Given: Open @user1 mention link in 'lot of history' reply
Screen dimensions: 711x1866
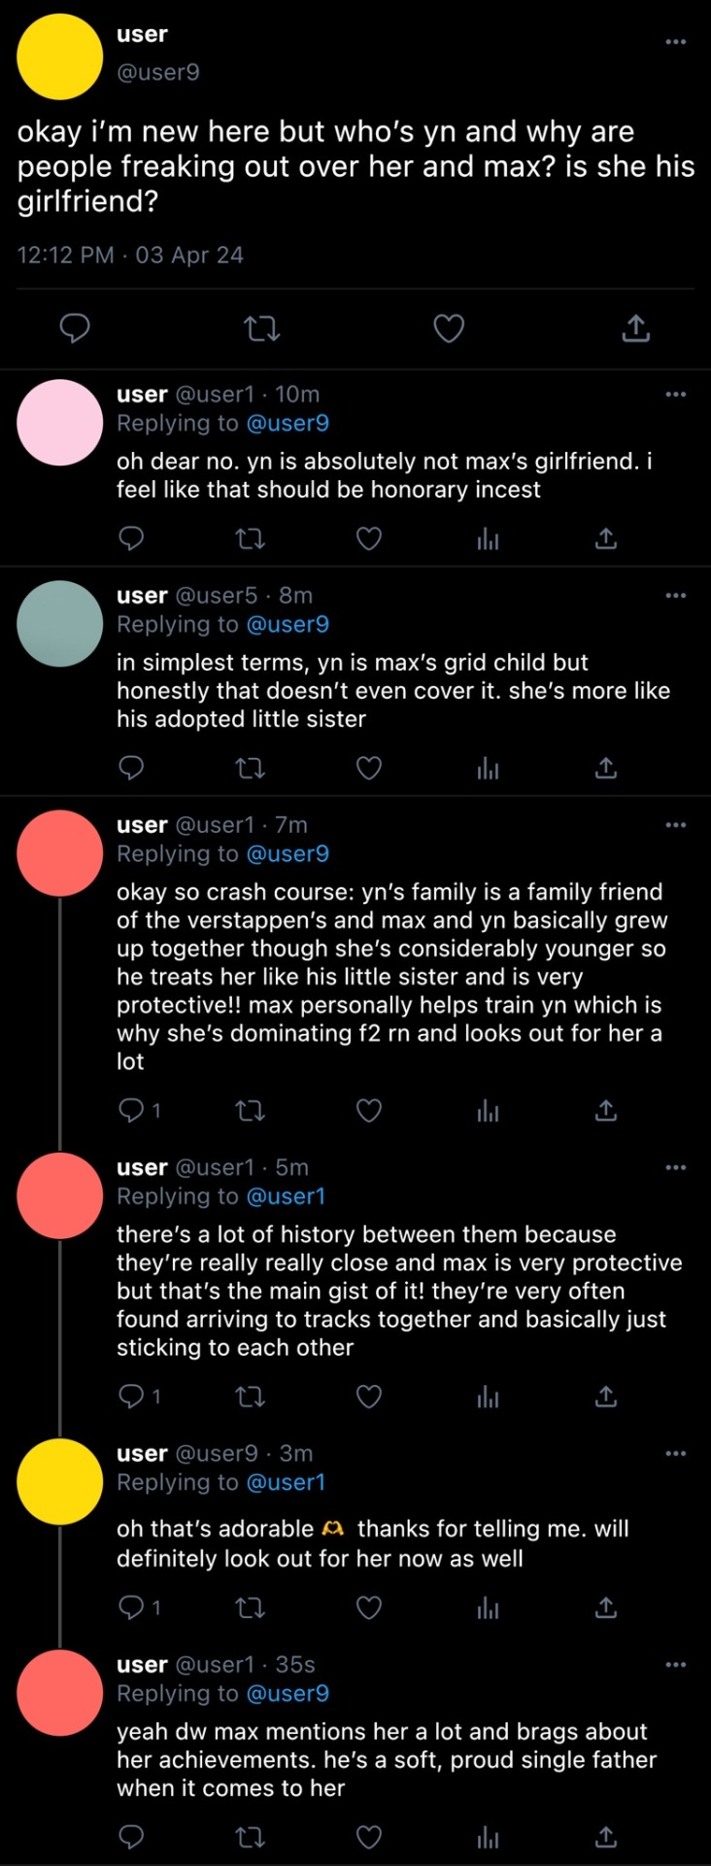Looking at the screenshot, I should click(x=287, y=1196).
